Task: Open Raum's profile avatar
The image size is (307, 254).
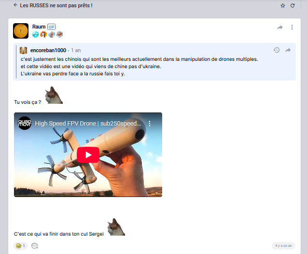Action: (21, 31)
